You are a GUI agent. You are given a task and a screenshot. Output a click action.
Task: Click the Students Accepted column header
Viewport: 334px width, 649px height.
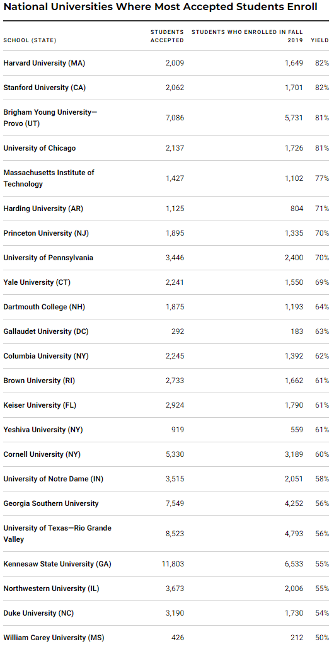point(167,36)
